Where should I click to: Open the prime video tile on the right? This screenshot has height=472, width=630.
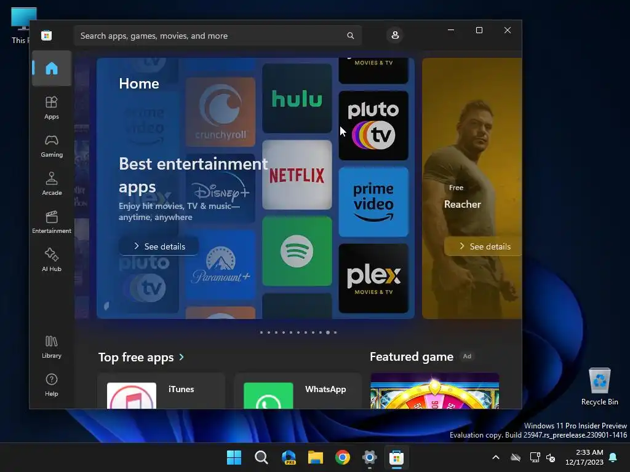(x=373, y=202)
